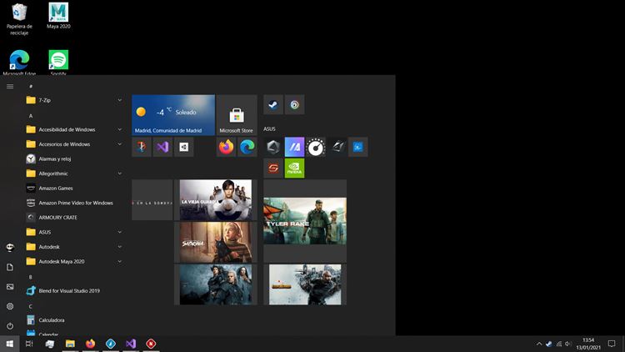This screenshot has height=352, width=625.
Task: Expand the Allegorithmic folder chevron
Action: (119, 173)
